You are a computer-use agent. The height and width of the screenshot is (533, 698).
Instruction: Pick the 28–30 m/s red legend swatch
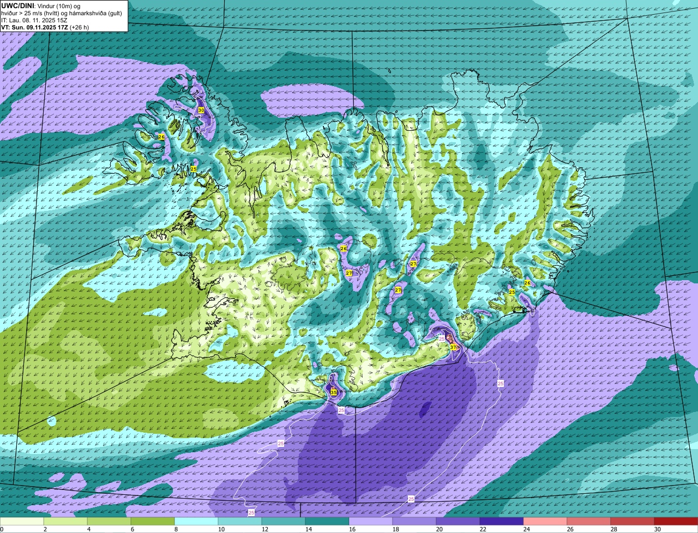[633, 521]
